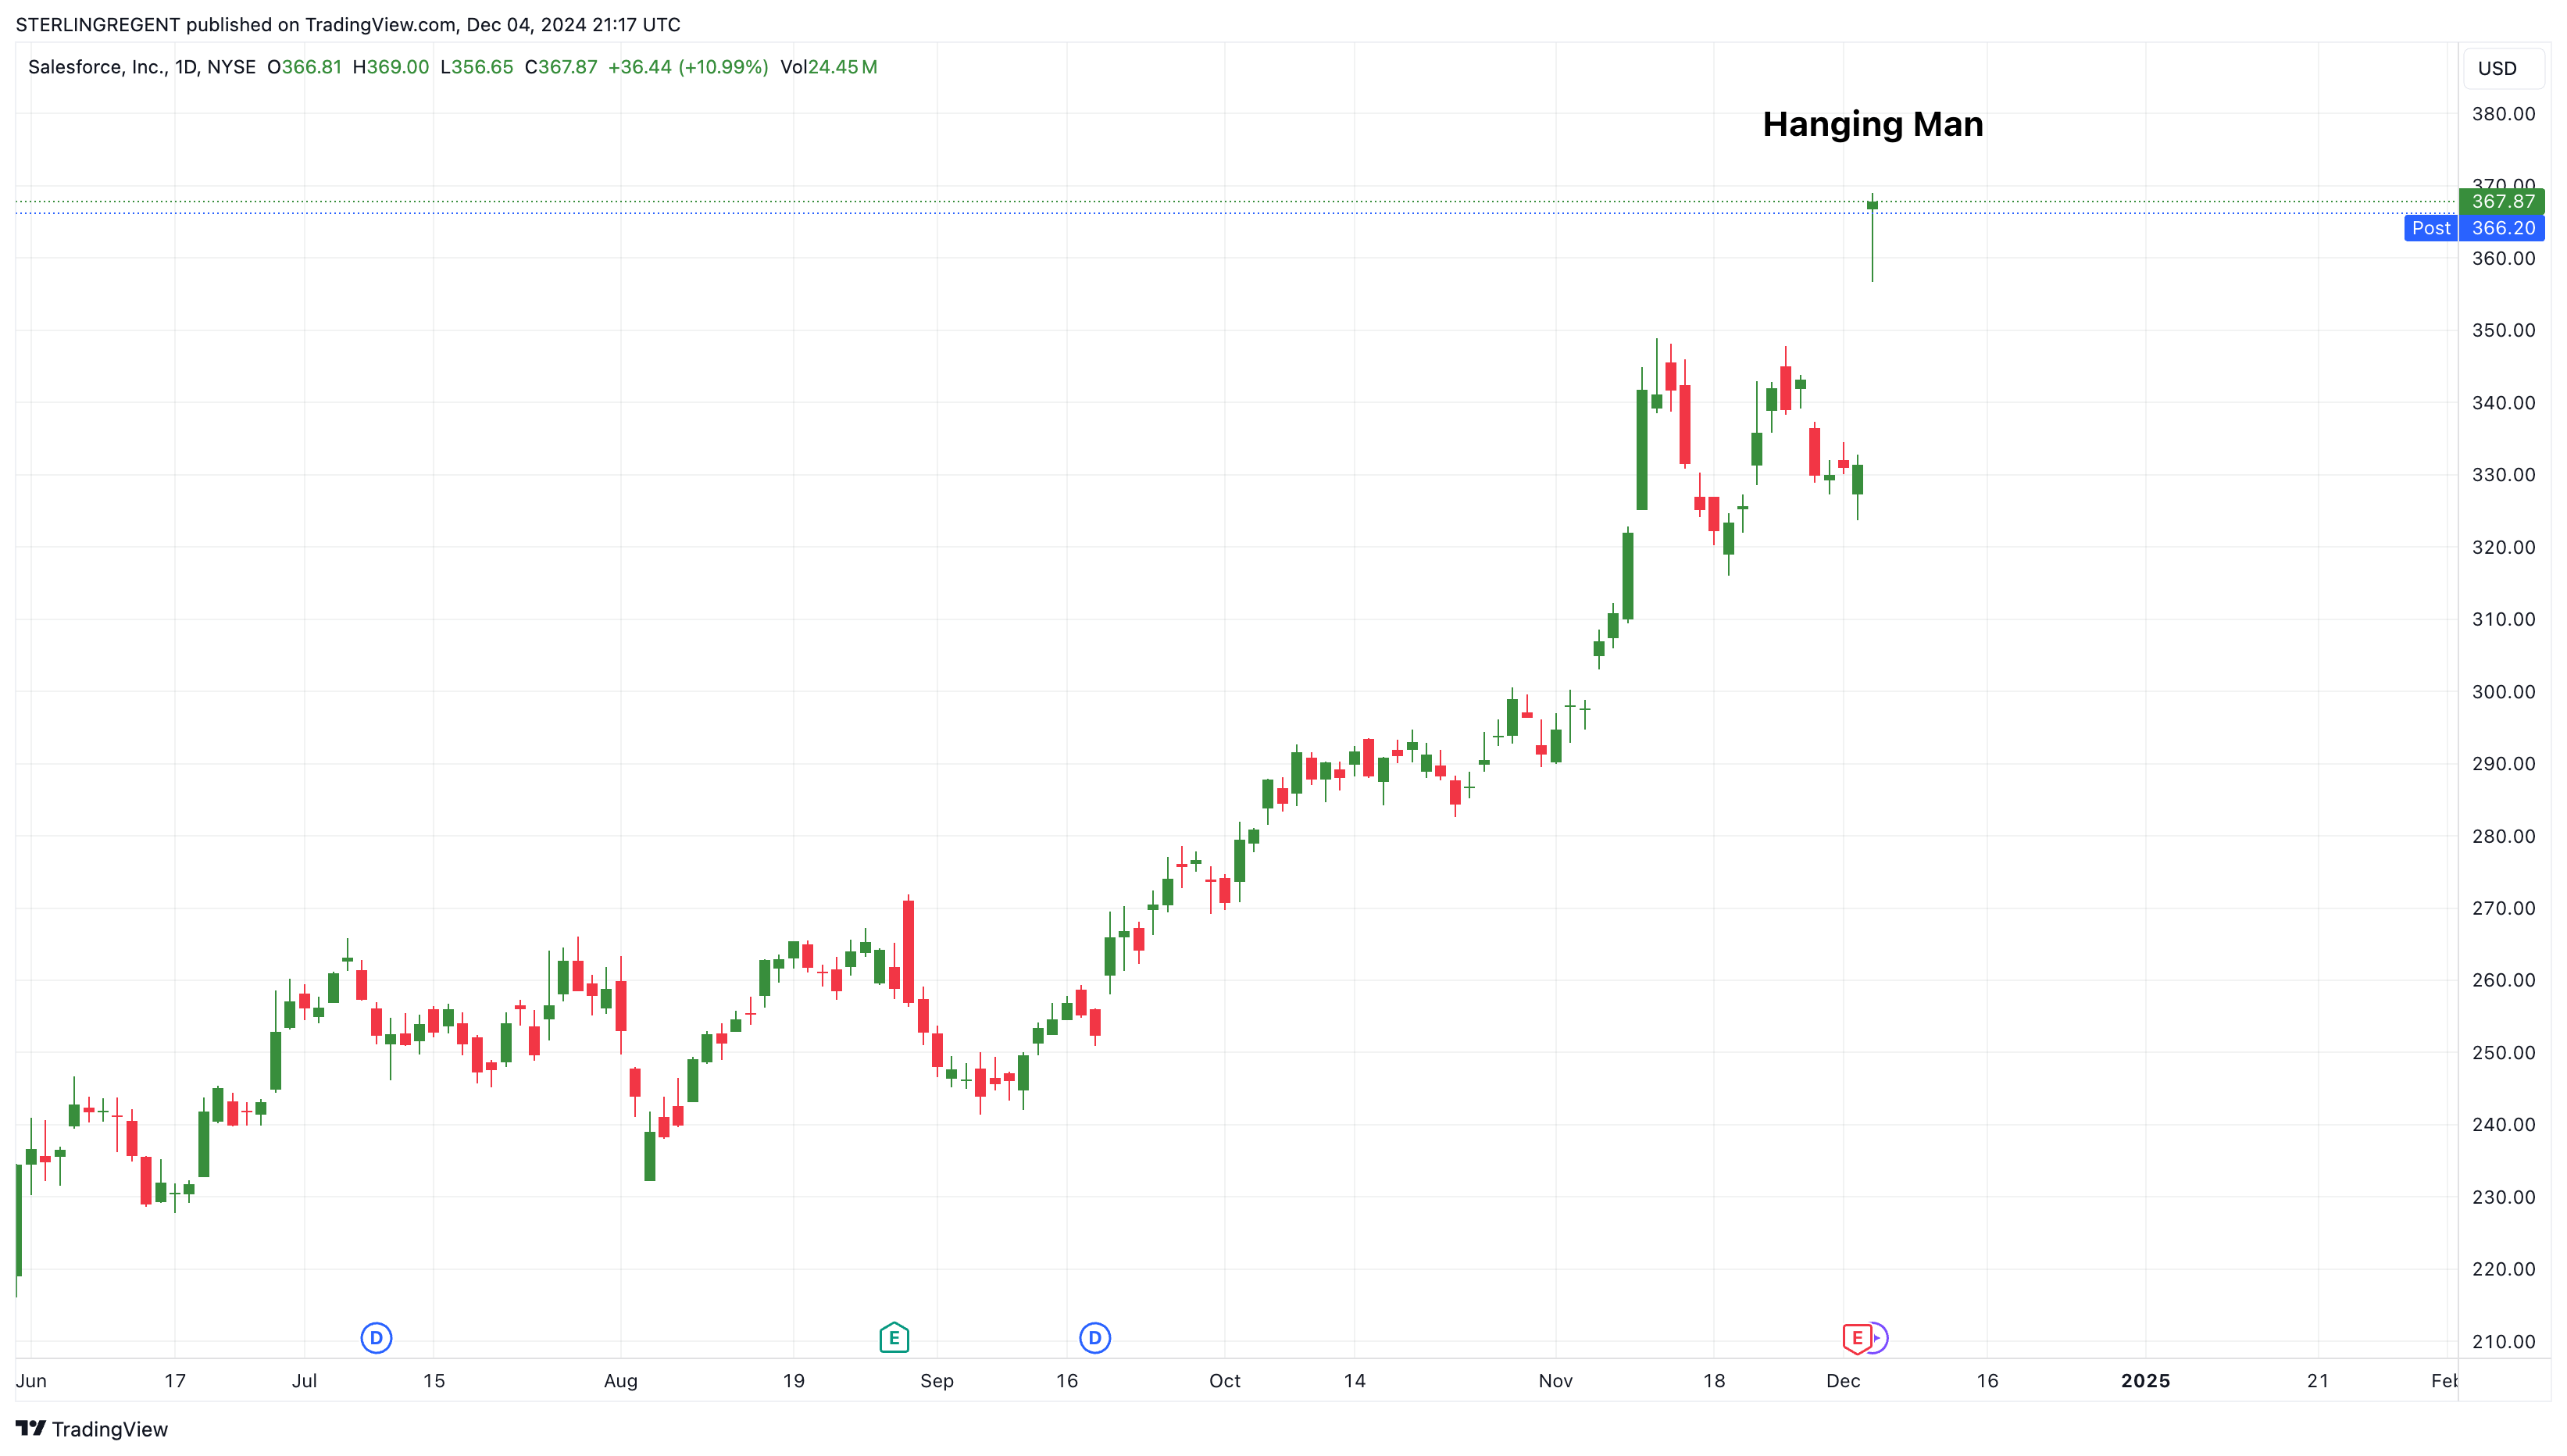Click the 380.00 price axis label
This screenshot has height=1456, width=2567.
[x=2503, y=114]
